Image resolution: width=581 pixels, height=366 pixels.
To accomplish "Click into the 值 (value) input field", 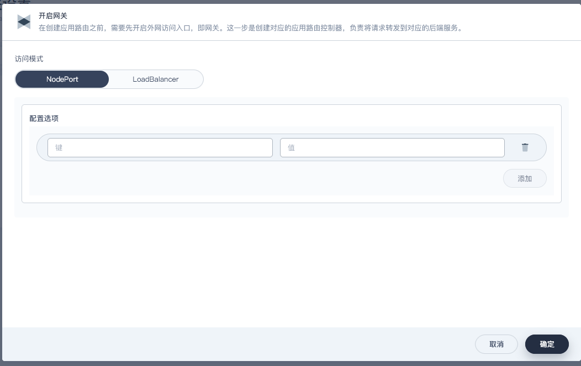I will click(x=392, y=147).
